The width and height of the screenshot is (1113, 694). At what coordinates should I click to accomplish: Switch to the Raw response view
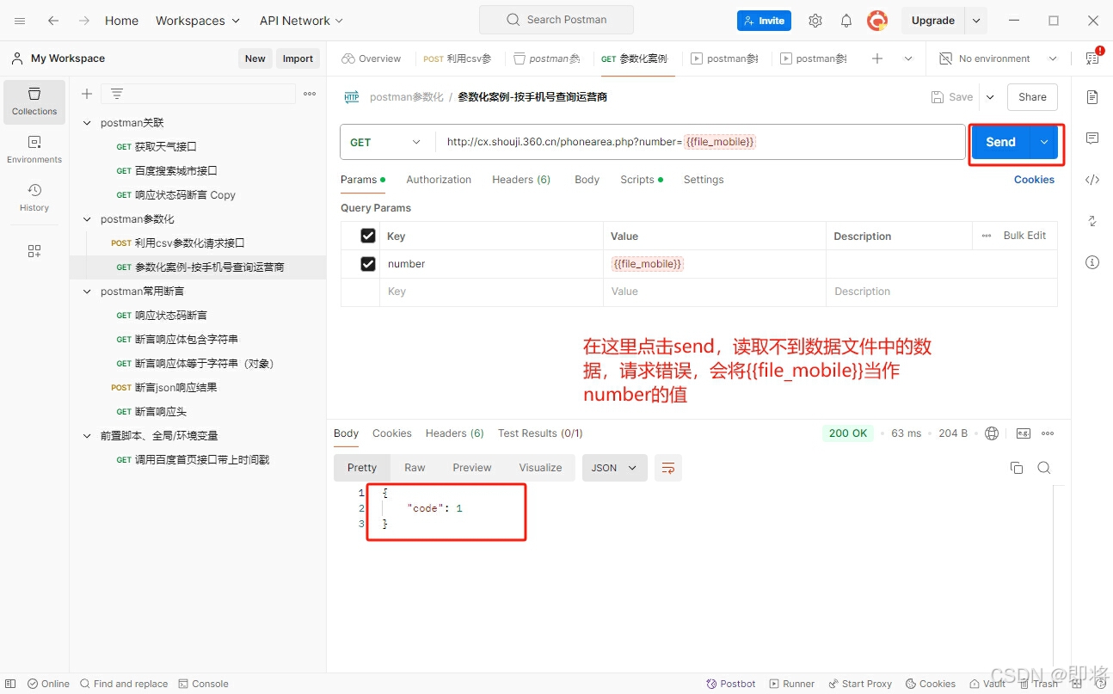click(415, 468)
